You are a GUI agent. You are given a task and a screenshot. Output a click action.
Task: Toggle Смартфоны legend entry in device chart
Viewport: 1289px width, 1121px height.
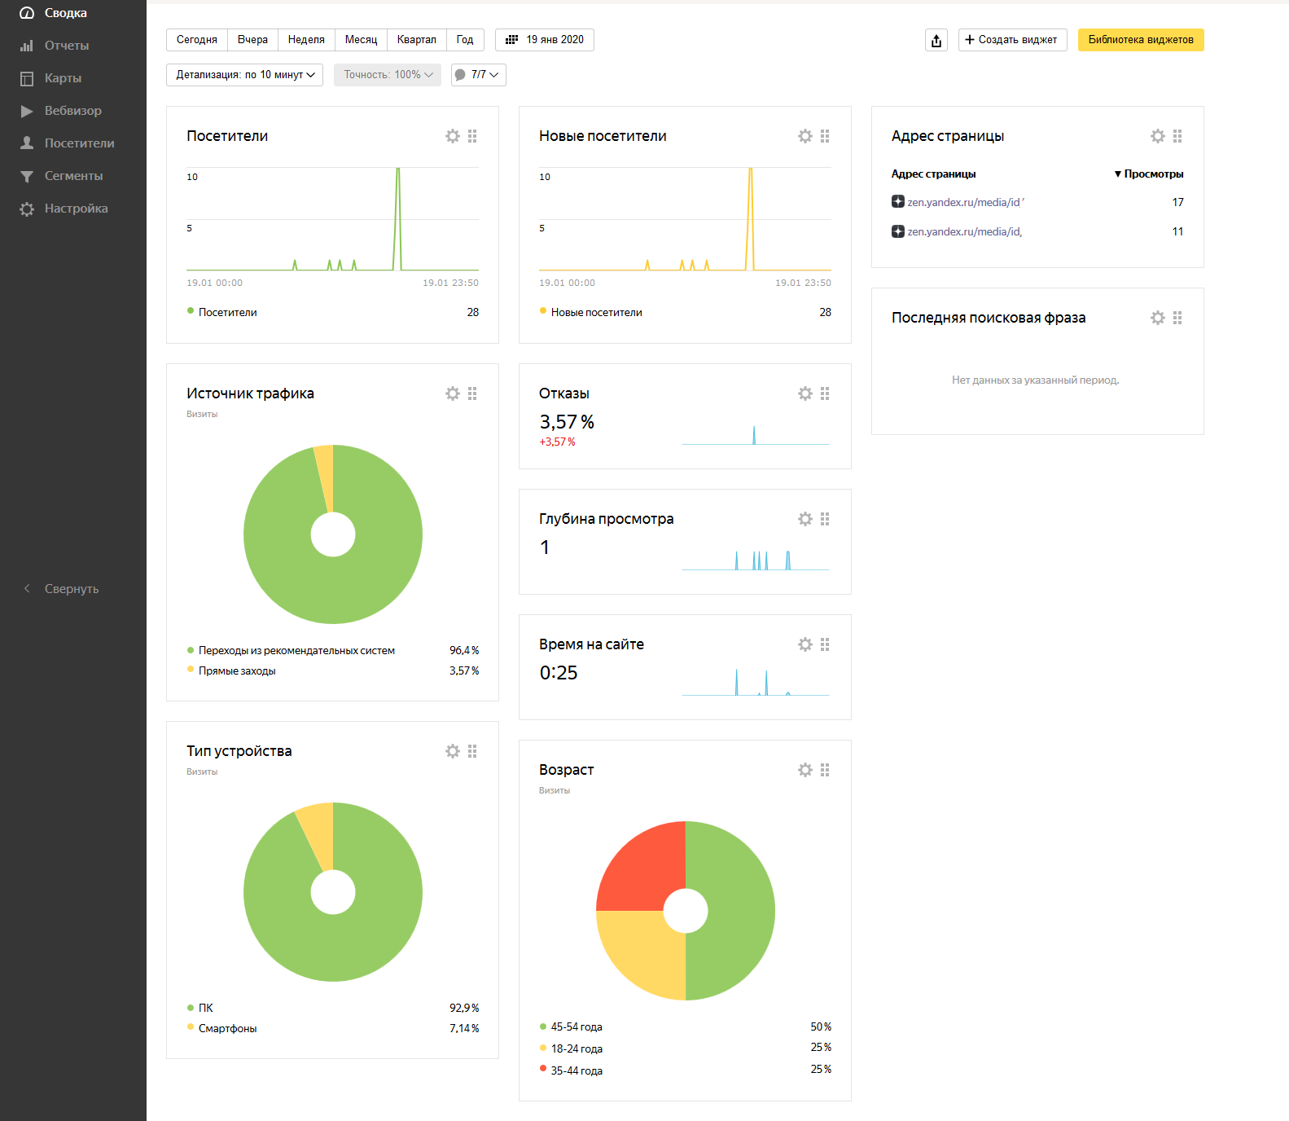tap(227, 1029)
